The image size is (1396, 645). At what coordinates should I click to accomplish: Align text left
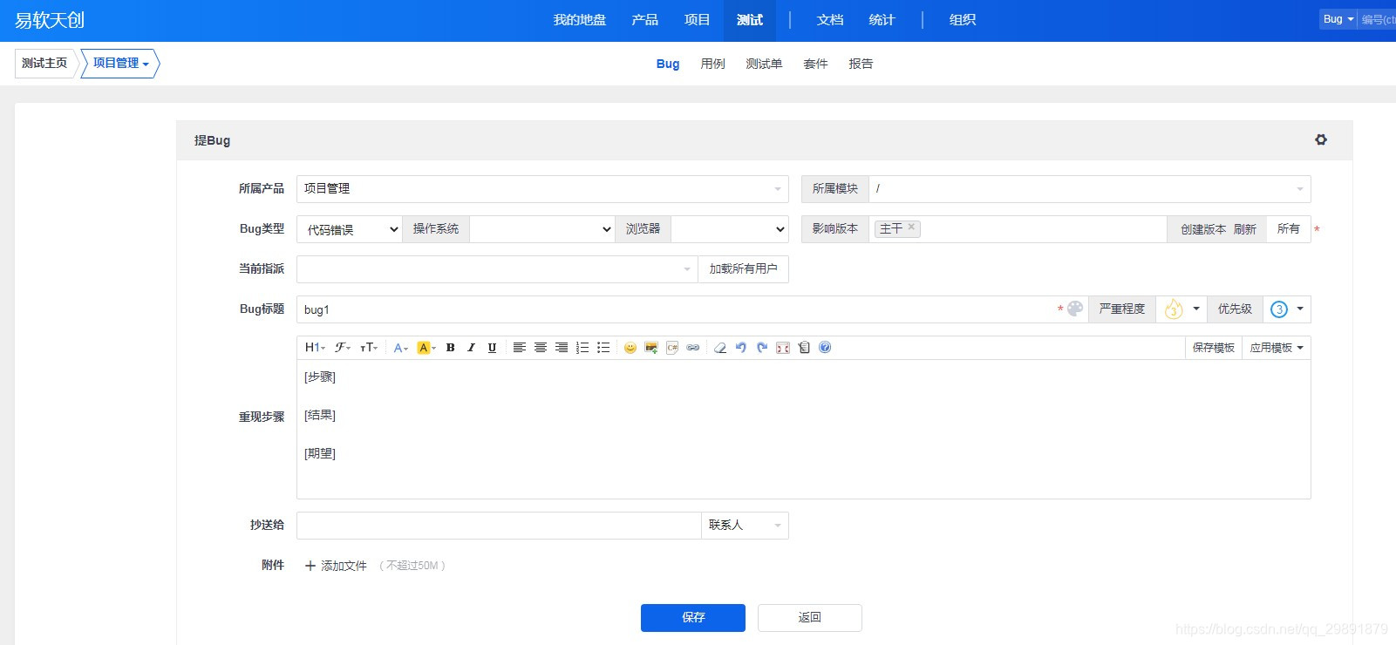pos(519,348)
